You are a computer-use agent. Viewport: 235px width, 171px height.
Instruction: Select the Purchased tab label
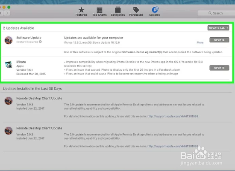pos(136,15)
